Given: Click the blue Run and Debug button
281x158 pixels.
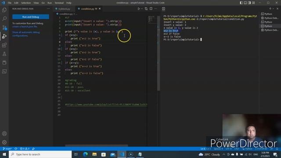Looking at the screenshot, I should click(31, 17).
